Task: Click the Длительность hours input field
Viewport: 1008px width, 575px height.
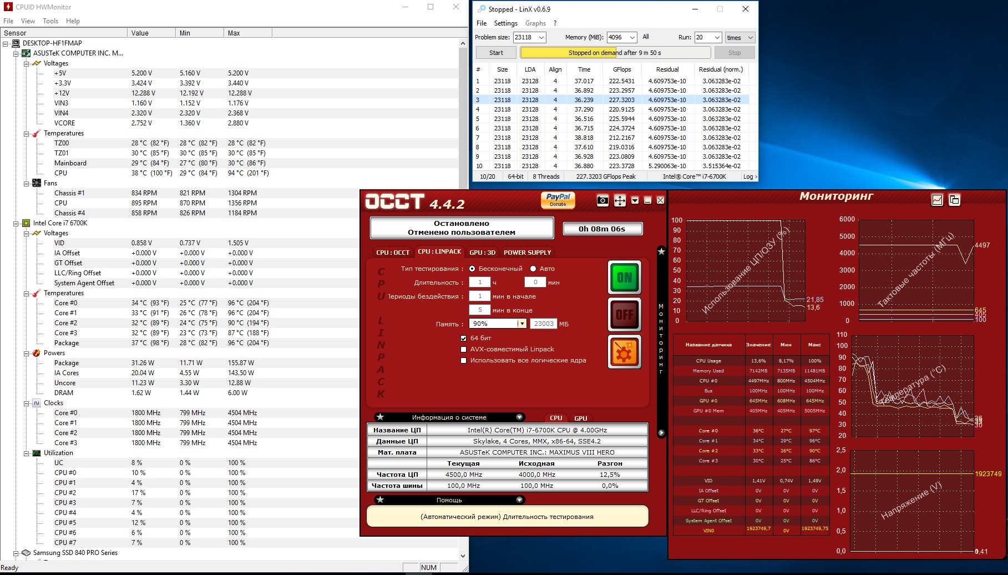Action: click(480, 282)
